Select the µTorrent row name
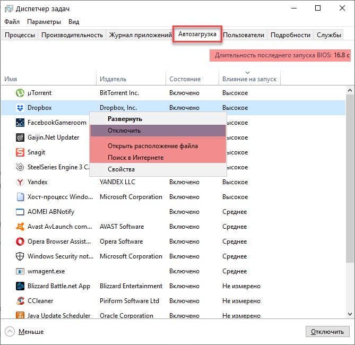Viewport: 355px width, 345px height. point(39,93)
